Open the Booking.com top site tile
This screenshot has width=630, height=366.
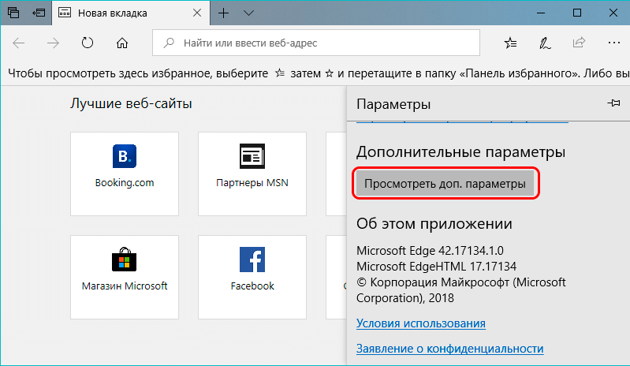coord(125,174)
